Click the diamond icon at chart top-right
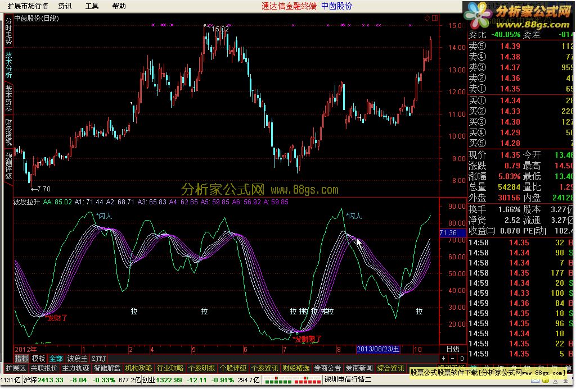The width and height of the screenshot is (576, 389). click(427, 18)
